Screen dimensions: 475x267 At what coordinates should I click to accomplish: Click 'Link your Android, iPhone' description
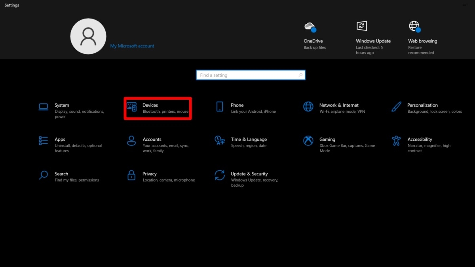[253, 112]
